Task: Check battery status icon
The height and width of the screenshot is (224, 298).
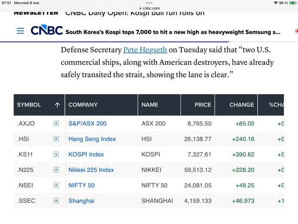Action: coord(292,3)
